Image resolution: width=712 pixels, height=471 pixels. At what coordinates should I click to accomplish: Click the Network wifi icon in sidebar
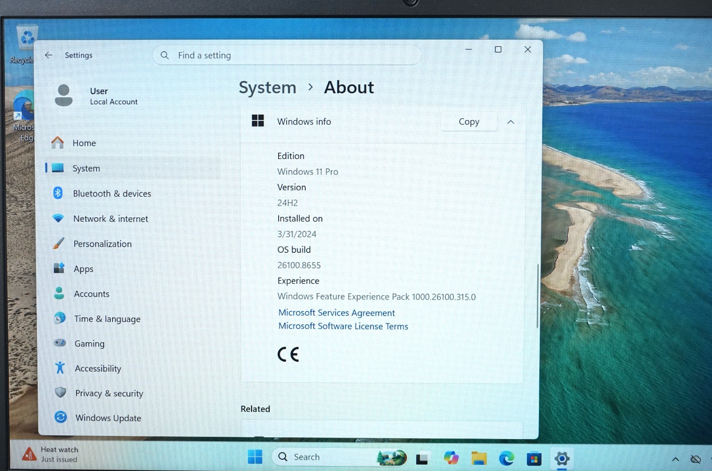58,218
